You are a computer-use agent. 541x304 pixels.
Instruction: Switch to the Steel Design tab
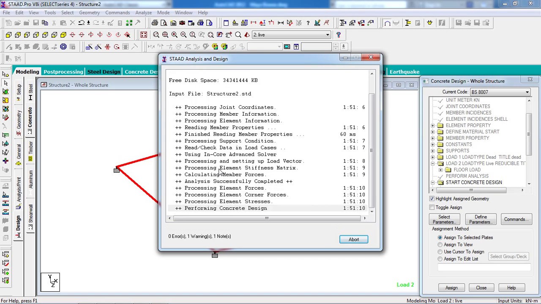click(104, 72)
